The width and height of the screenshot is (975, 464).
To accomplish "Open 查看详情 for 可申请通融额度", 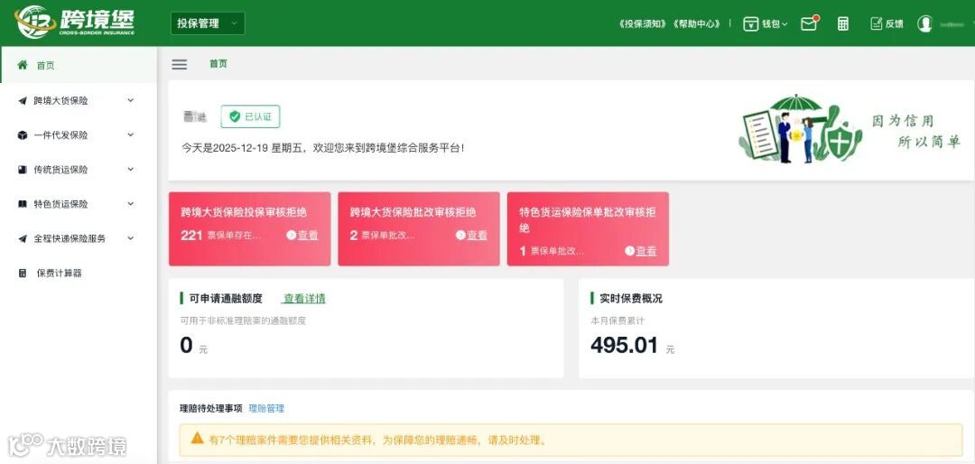I will pyautogui.click(x=304, y=299).
